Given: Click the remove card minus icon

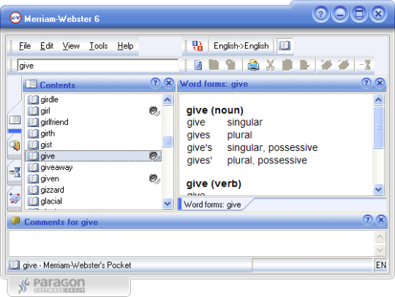Looking at the screenshot, I should [x=343, y=65].
